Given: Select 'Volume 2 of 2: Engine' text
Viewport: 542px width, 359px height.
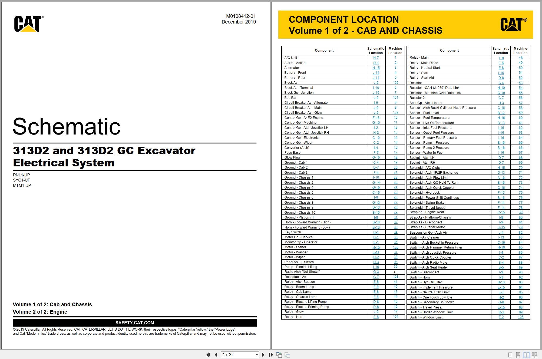Looking at the screenshot, I should pyautogui.click(x=40, y=312).
